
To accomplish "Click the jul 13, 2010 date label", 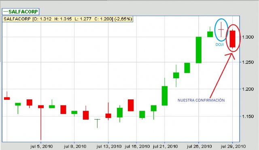I will tap(109, 146).
